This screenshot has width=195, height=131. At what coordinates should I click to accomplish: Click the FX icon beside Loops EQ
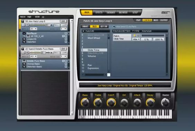click(24, 39)
